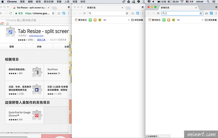Image resolution: width=218 pixels, height=138 pixels.
Task: Open the 視窗 menu in menu bar
Action: tap(75, 2)
